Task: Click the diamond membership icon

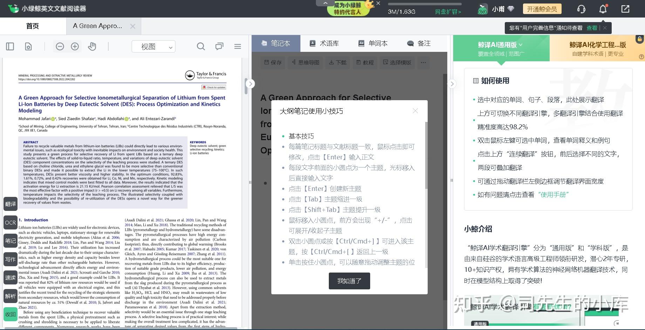Action: (x=511, y=9)
